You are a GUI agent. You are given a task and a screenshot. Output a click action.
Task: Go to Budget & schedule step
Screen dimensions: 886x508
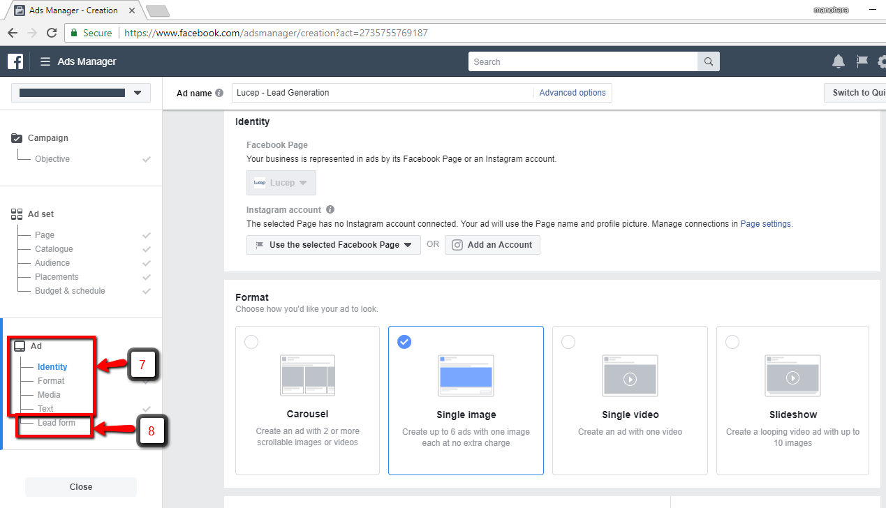[x=70, y=291]
